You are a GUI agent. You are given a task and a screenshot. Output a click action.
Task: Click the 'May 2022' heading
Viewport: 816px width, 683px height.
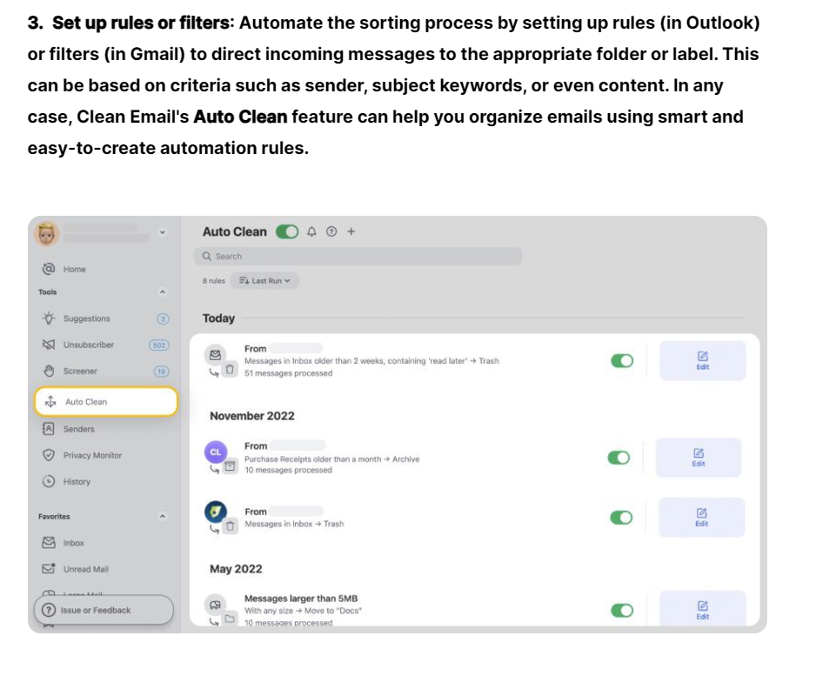click(236, 569)
